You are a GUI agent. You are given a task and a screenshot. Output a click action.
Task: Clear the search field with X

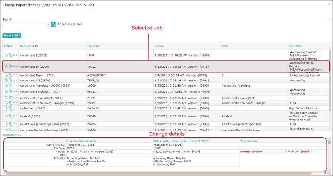click(48, 25)
